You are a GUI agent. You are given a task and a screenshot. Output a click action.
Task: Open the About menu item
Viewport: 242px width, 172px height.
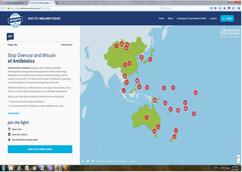pyautogui.click(x=170, y=19)
